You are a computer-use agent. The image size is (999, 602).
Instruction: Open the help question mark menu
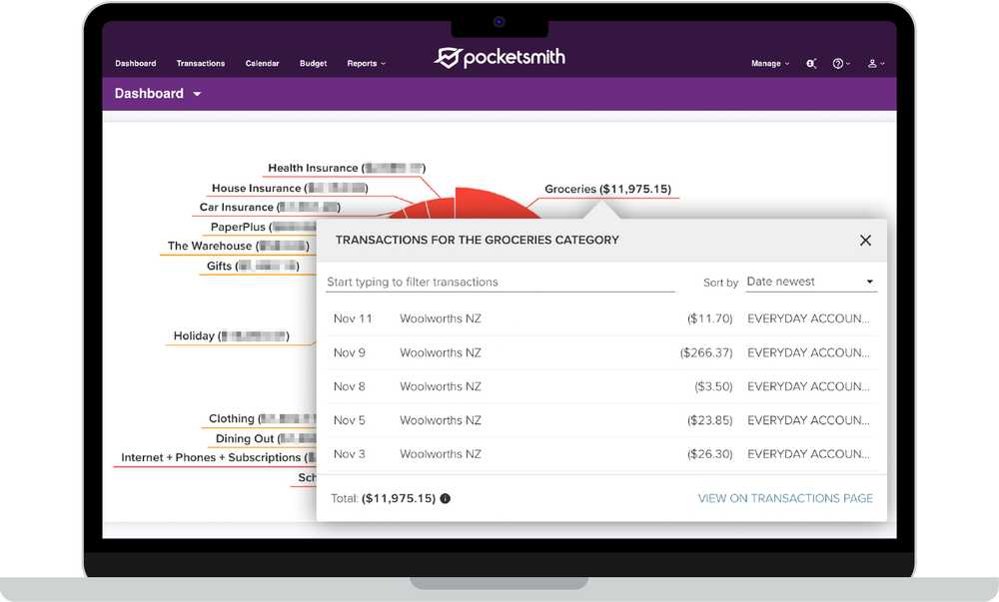click(x=841, y=64)
